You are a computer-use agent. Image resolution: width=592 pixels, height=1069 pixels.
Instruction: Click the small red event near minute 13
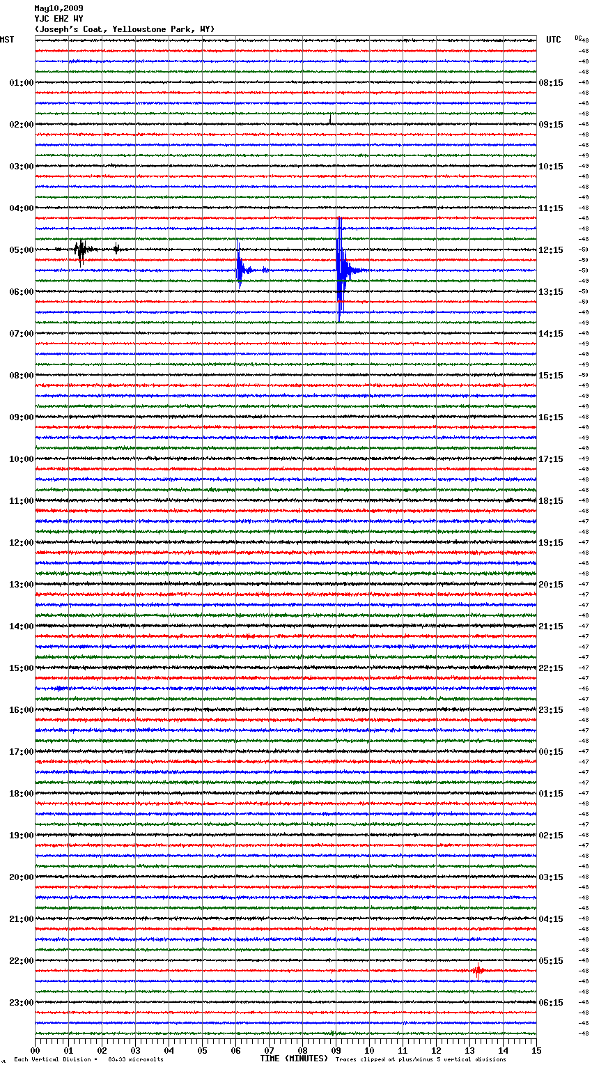point(478,971)
